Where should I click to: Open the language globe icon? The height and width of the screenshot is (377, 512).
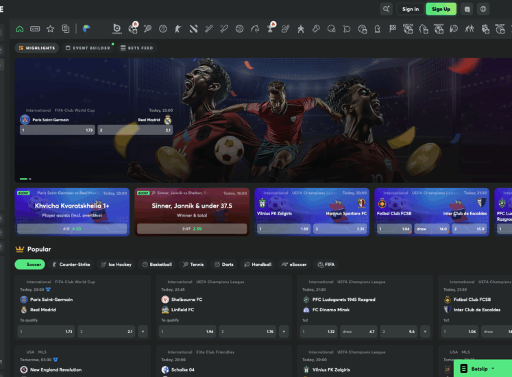pyautogui.click(x=484, y=9)
